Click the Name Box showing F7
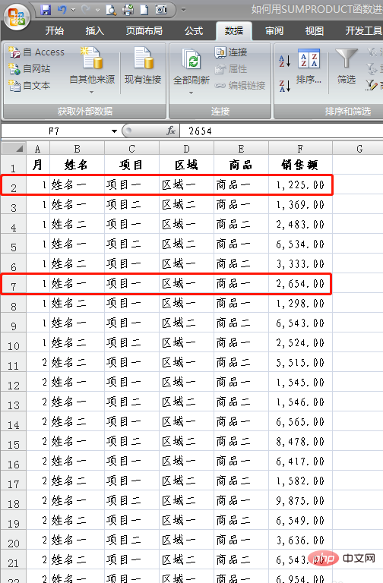The image size is (383, 583). tap(55, 131)
